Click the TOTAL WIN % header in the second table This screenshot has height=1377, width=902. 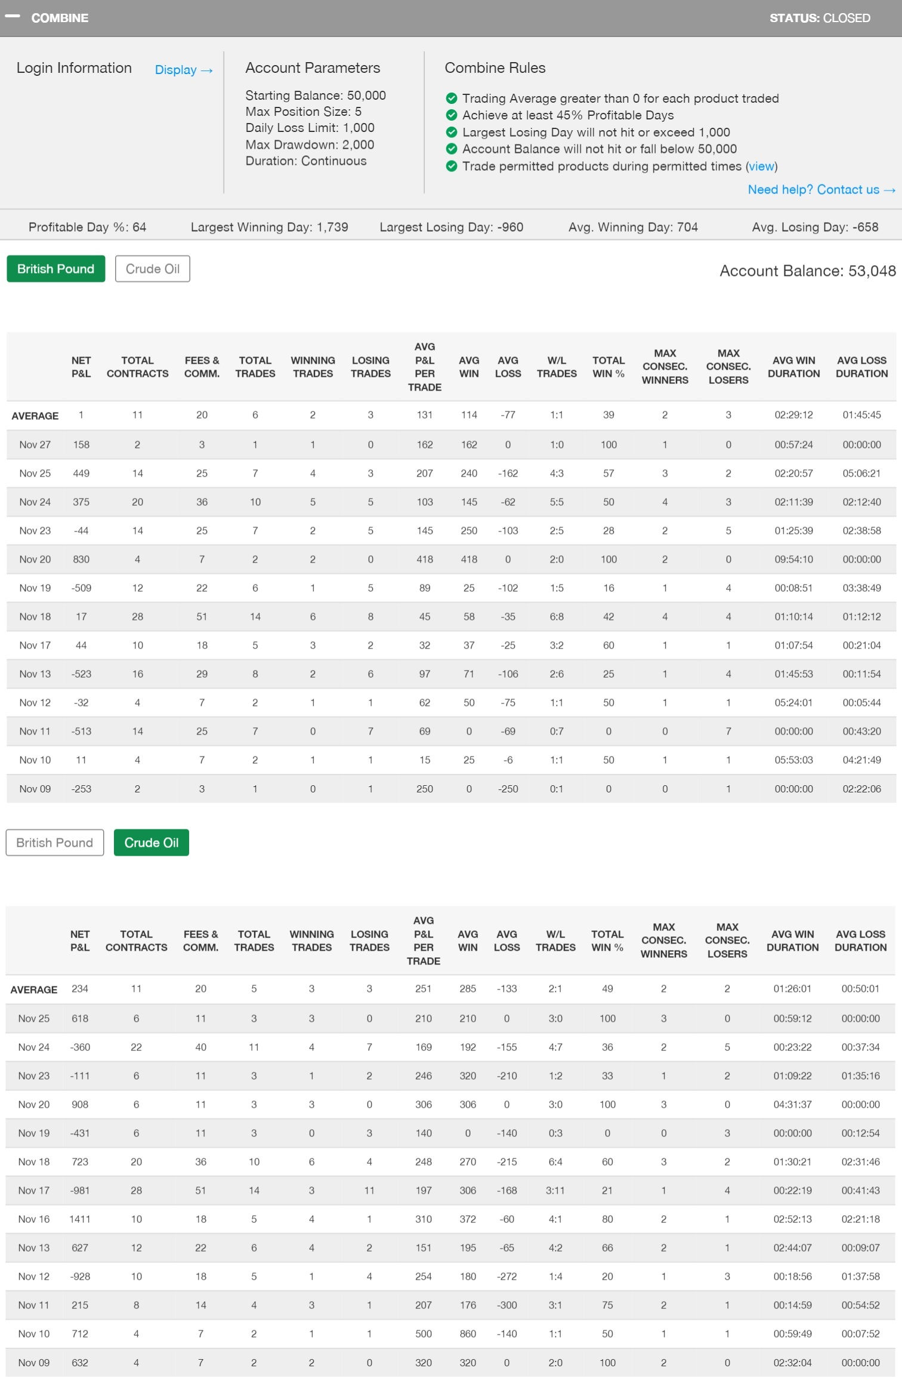tap(607, 940)
